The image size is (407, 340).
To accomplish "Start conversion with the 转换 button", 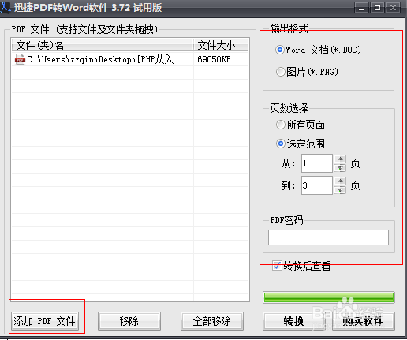I will point(293,321).
